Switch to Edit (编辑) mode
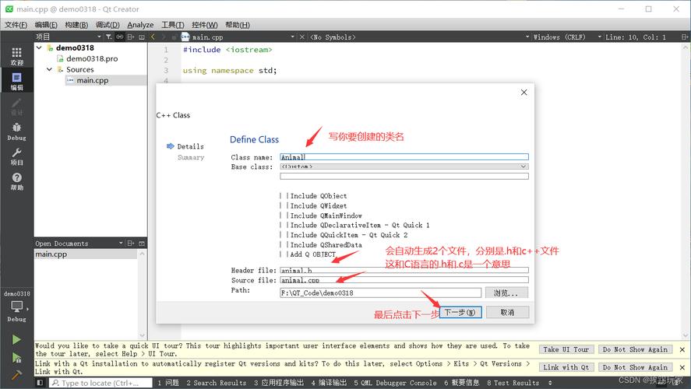The height and width of the screenshot is (389, 691). [x=16, y=82]
